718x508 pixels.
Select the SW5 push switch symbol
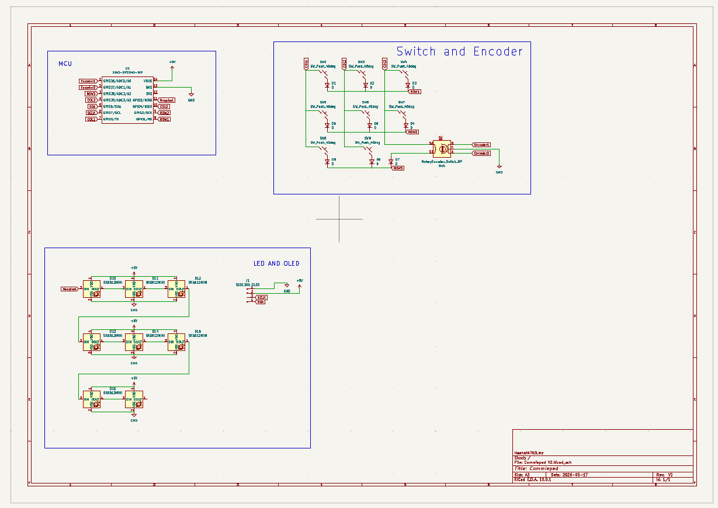[322, 115]
